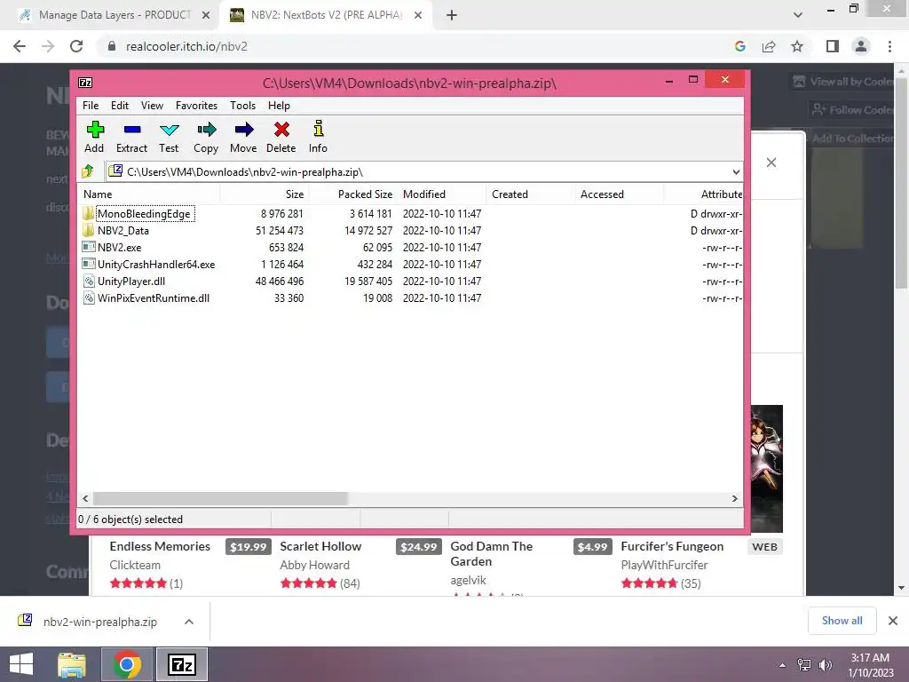Open a new Chrome tab
Screen dimensions: 909x682
tap(452, 15)
